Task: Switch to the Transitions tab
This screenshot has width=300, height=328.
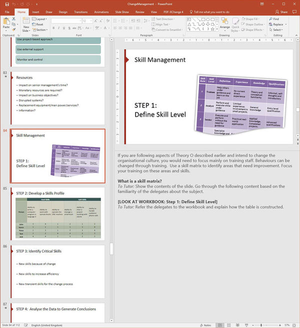Action: pyautogui.click(x=81, y=12)
